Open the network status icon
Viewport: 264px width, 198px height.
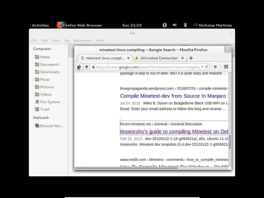tap(185, 25)
